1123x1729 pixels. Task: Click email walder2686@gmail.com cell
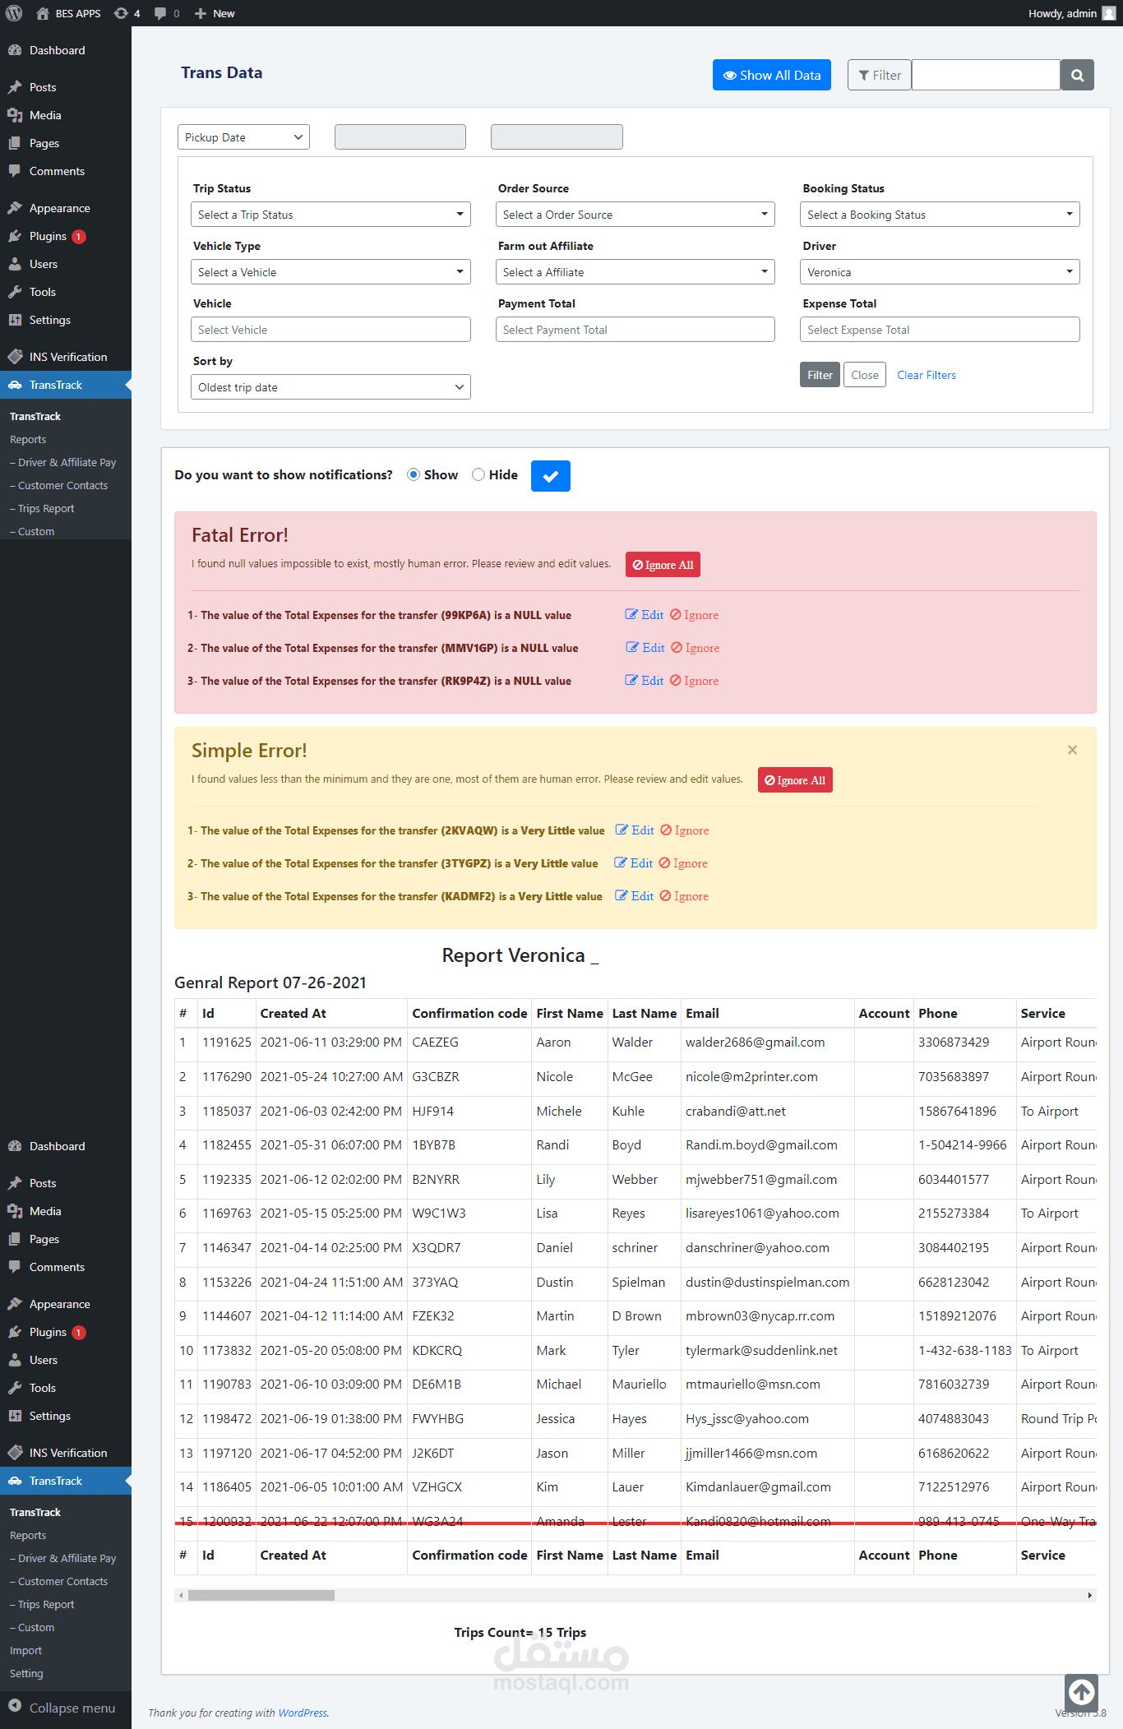pos(767,1042)
